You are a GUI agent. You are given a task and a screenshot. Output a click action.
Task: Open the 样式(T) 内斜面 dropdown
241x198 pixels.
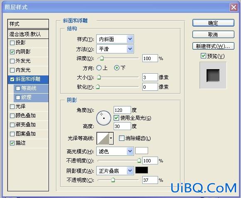(115, 39)
